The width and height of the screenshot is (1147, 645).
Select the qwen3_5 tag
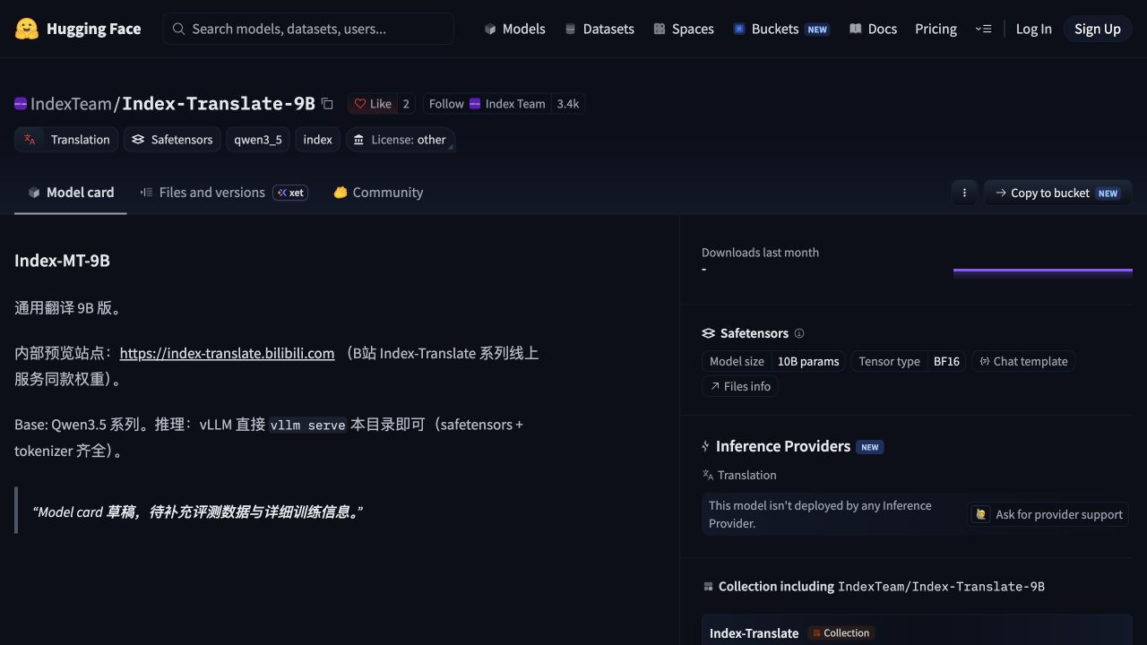(x=258, y=140)
